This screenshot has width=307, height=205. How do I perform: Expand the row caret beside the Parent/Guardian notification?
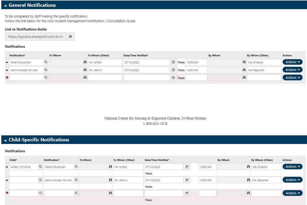pos(6,62)
